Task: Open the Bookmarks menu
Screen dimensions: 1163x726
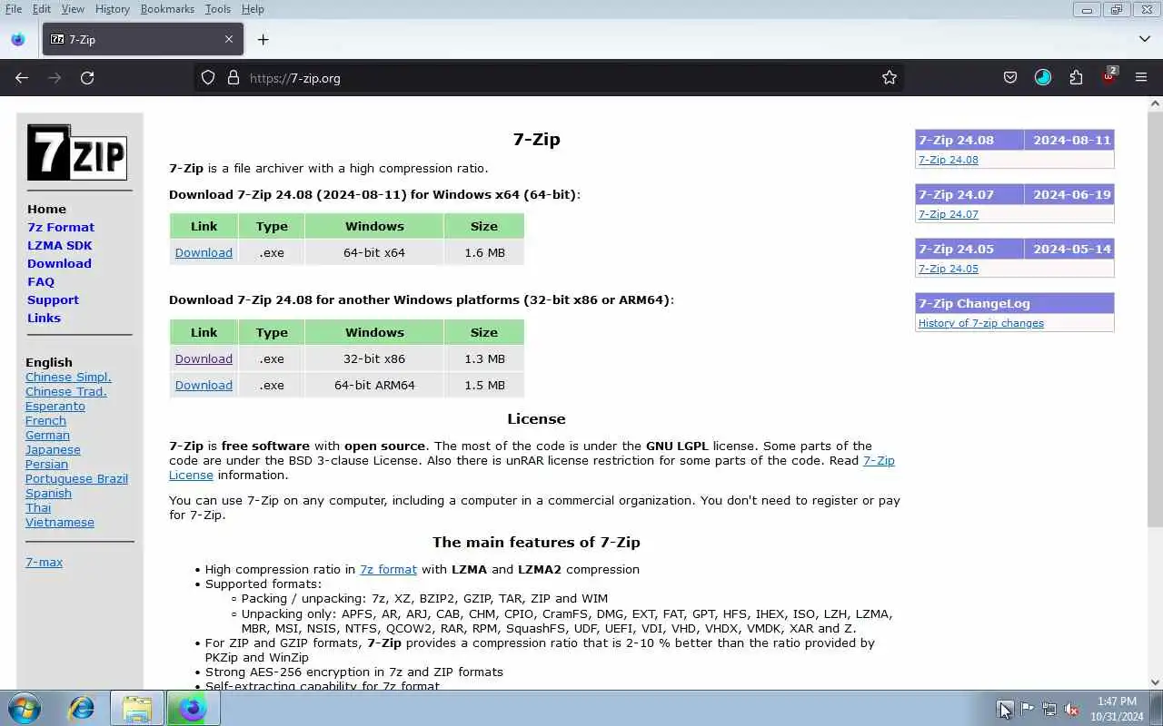Action: (x=167, y=9)
